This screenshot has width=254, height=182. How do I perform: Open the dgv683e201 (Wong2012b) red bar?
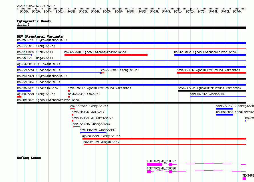point(164,139)
